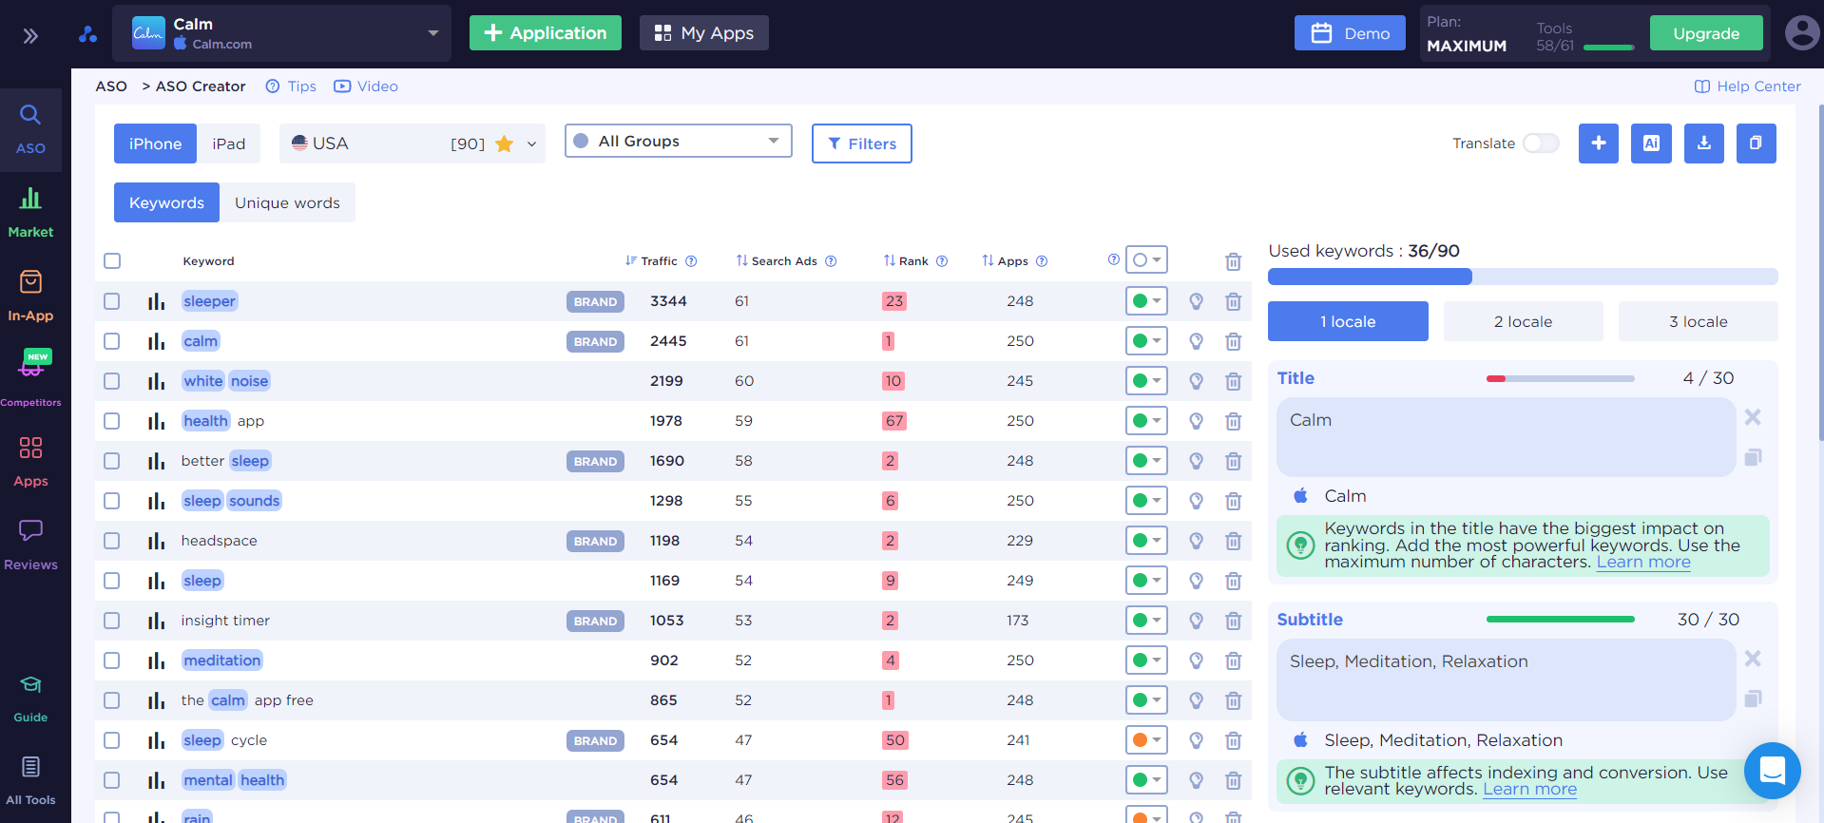Open the header group color dropdown

coord(1146,260)
